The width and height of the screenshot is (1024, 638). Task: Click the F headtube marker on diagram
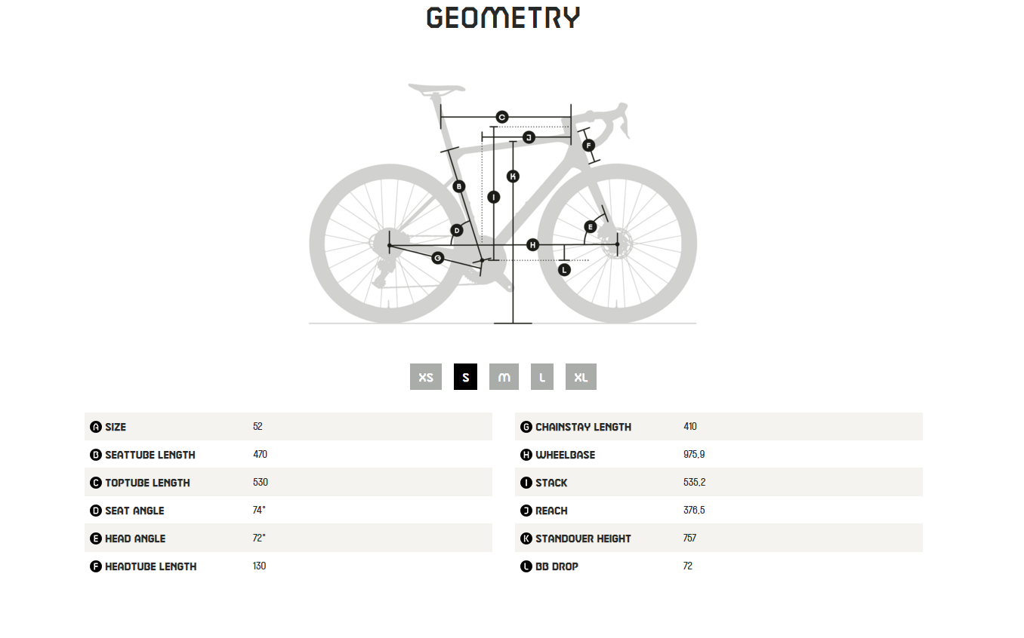point(589,146)
